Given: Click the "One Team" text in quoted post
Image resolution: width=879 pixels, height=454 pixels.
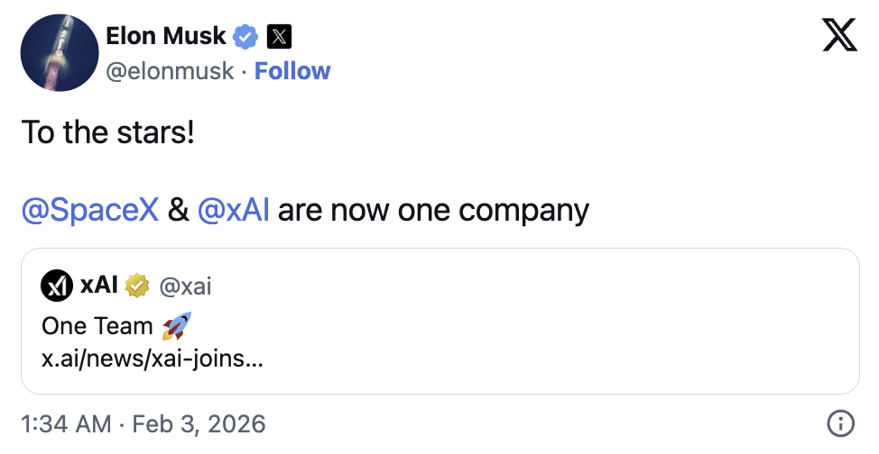Looking at the screenshot, I should tap(97, 326).
